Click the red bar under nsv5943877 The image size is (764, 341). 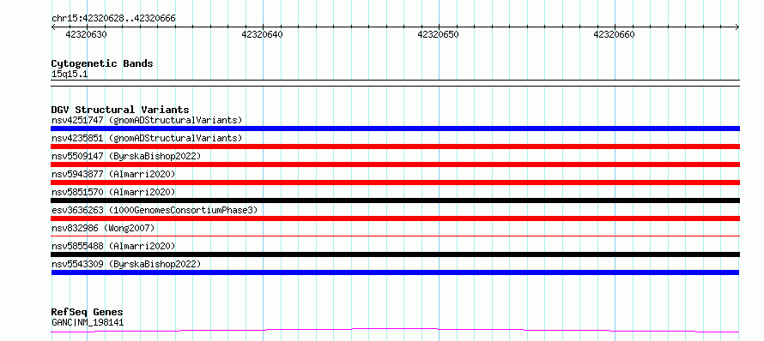(395, 182)
